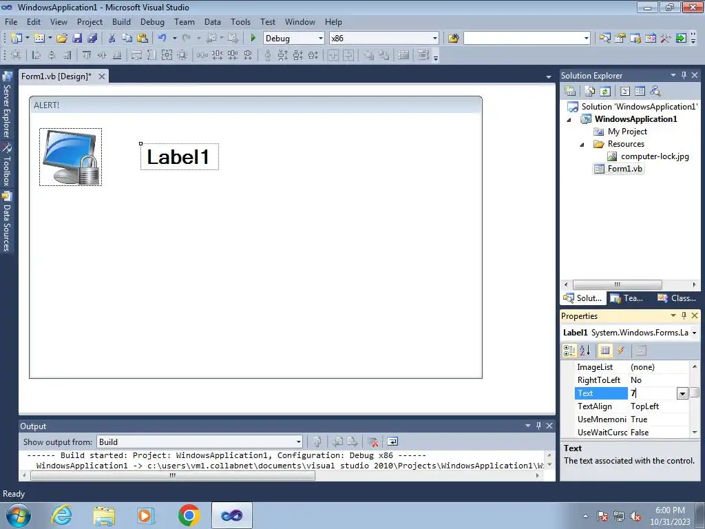Open the Undo history dropdown arrow
705x529 pixels.
[x=174, y=39]
